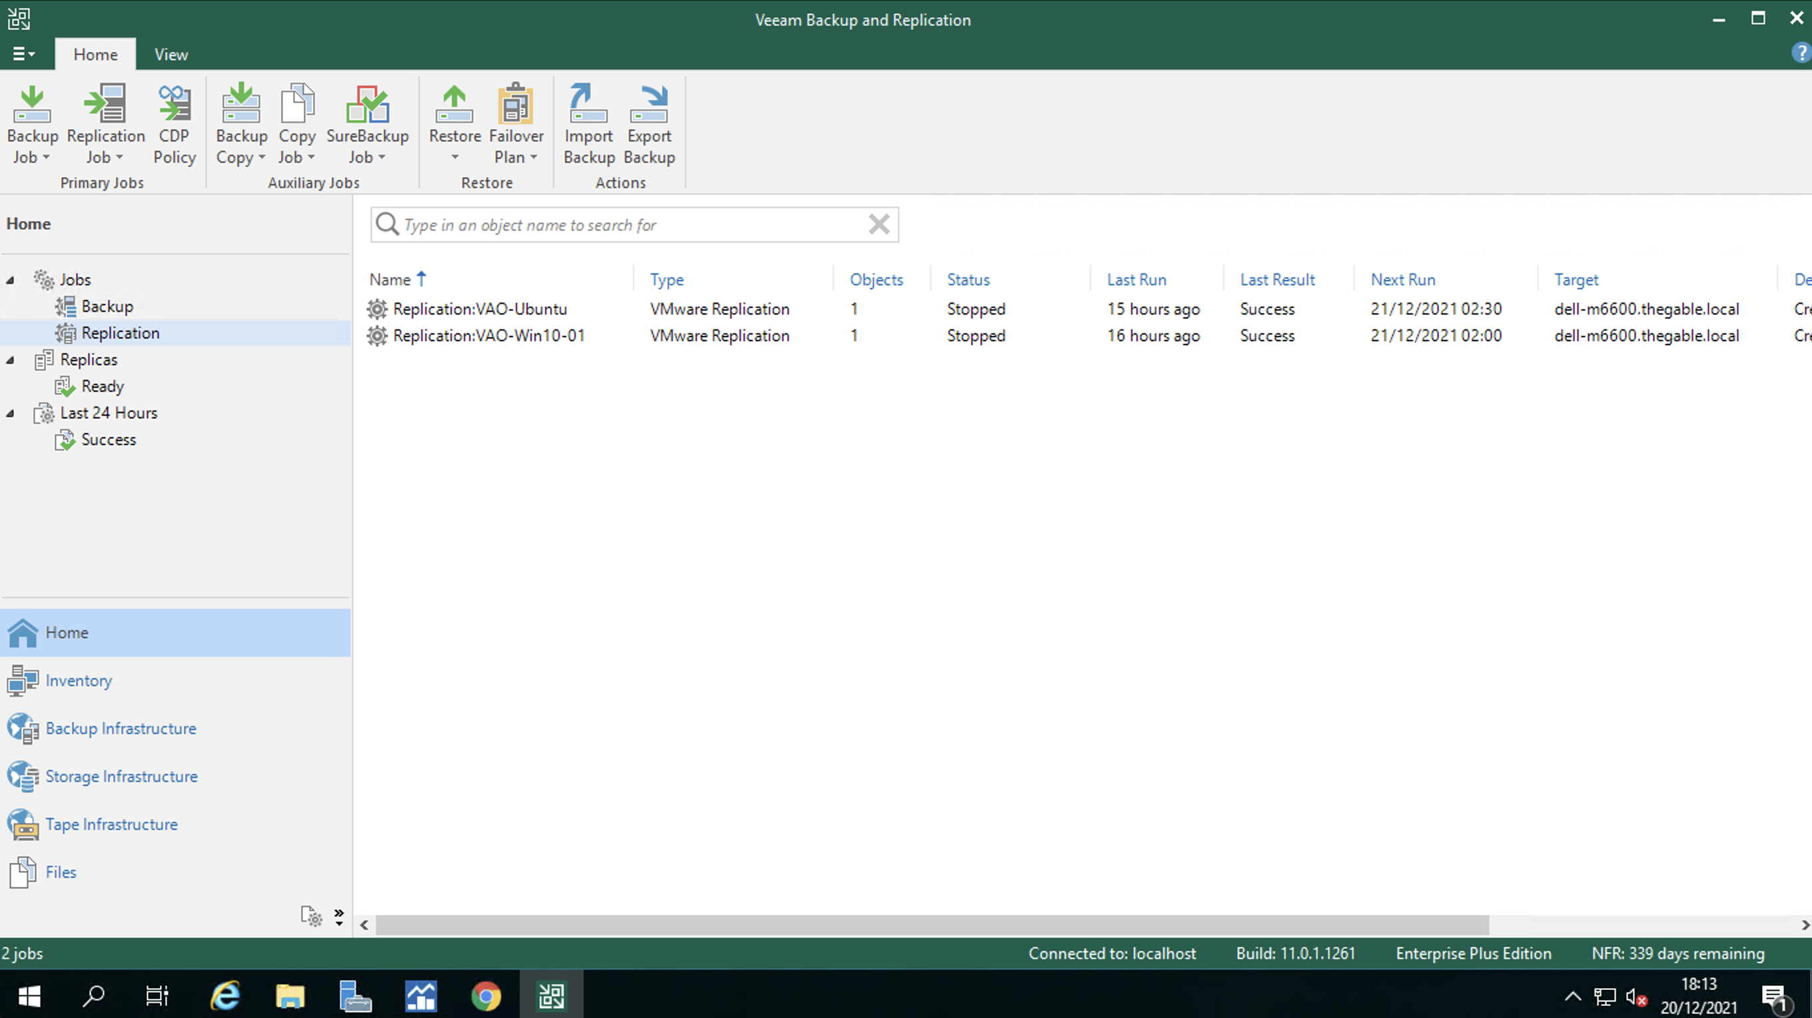Viewport: 1812px width, 1018px height.
Task: Click Import Backup in the ribbon
Action: (x=589, y=125)
